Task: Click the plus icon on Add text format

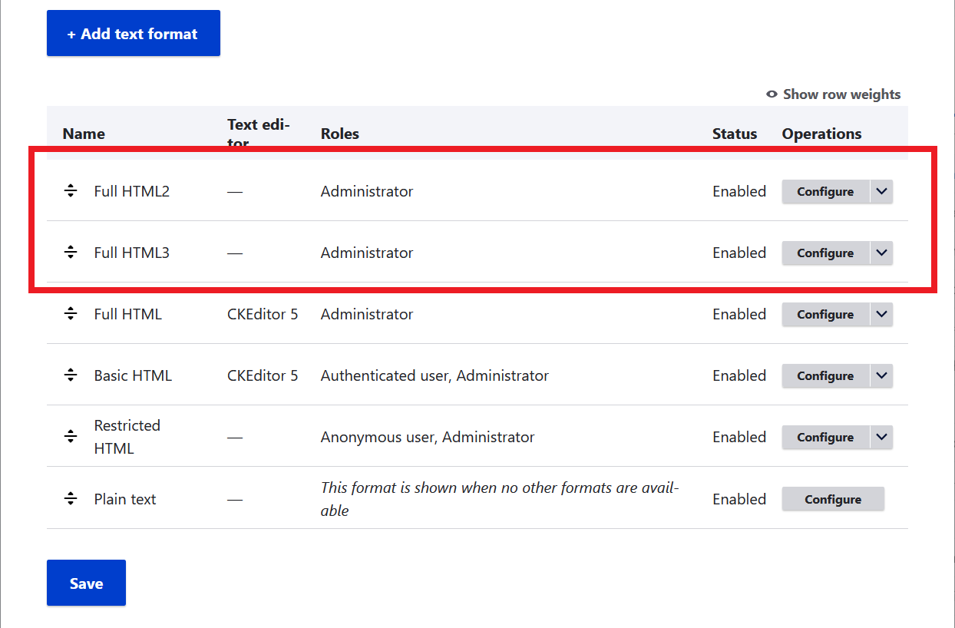Action: coord(72,33)
